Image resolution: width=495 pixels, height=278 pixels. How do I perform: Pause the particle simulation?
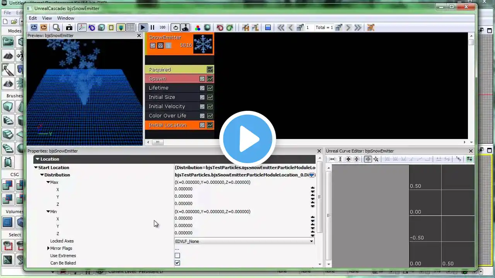click(152, 27)
